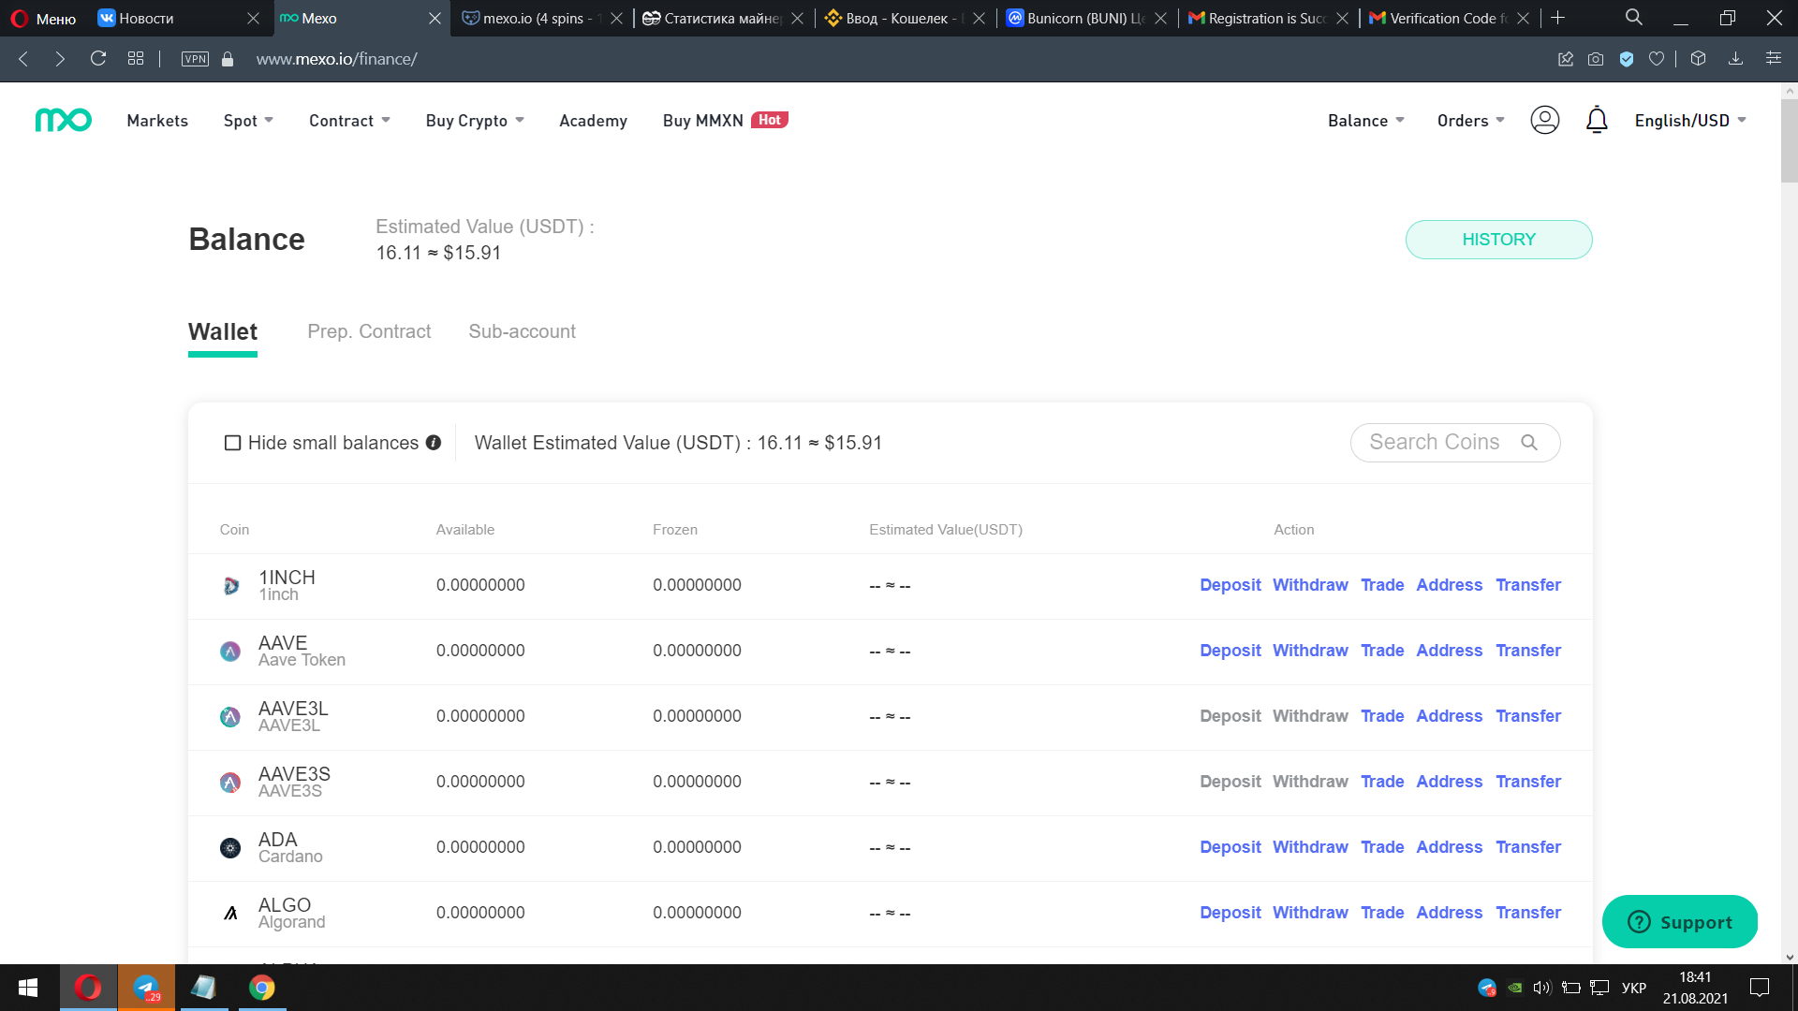Click Trade for AAVE3L

[1382, 716]
